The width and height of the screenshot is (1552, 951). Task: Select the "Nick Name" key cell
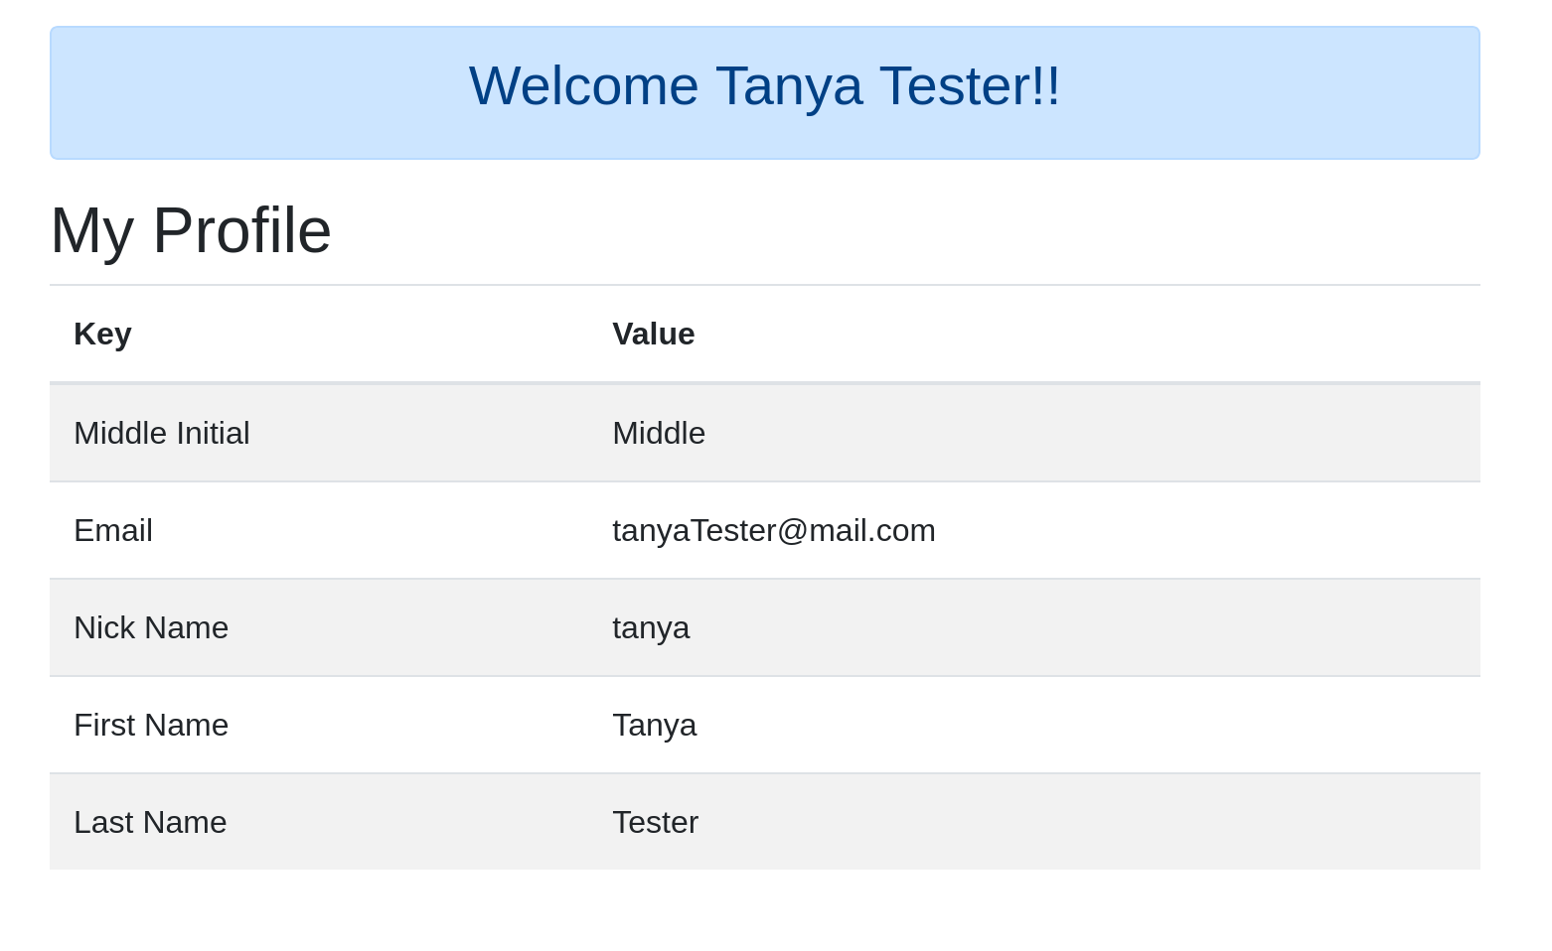(151, 628)
